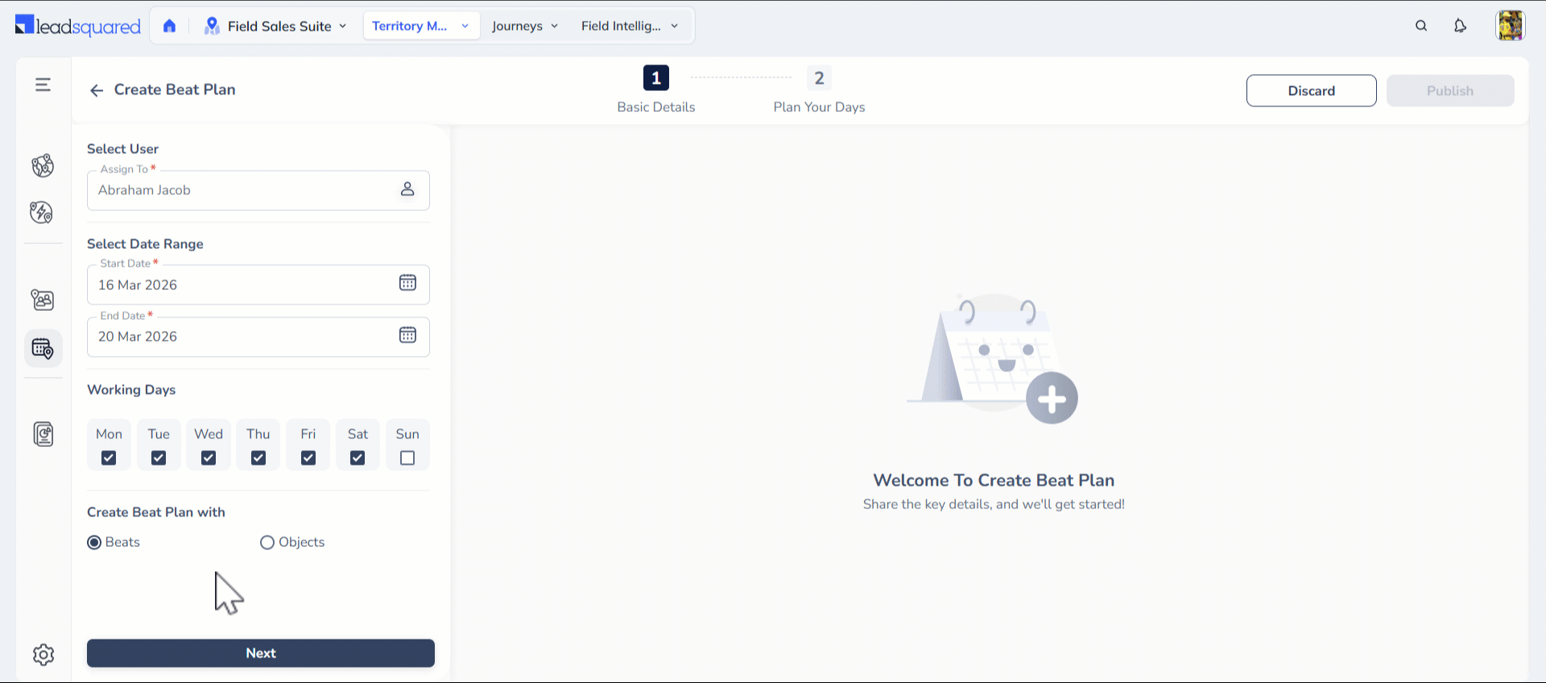Open the user map card sidebar icon
Image resolution: width=1546 pixels, height=683 pixels.
point(43,300)
